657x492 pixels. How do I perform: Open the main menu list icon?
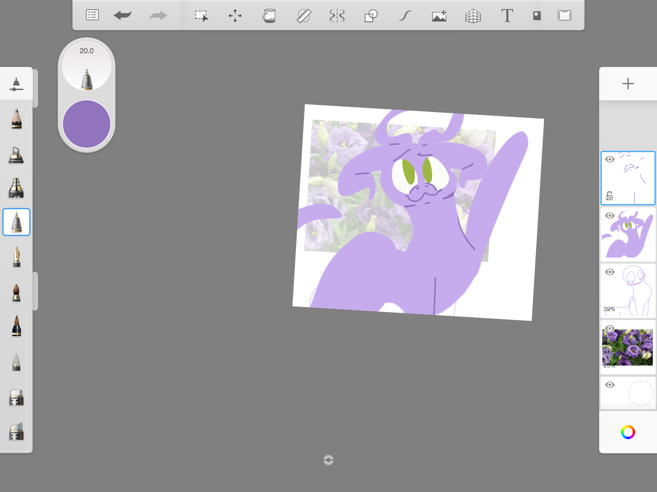coord(92,15)
